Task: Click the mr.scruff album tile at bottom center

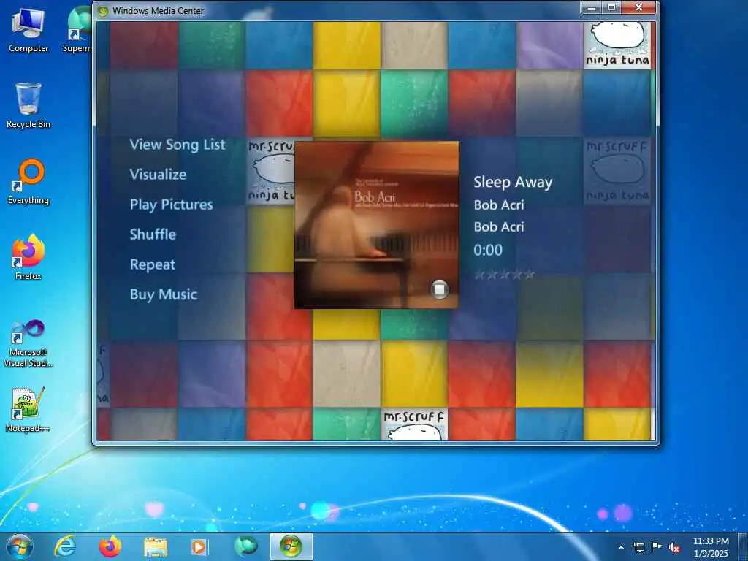Action: point(414,424)
